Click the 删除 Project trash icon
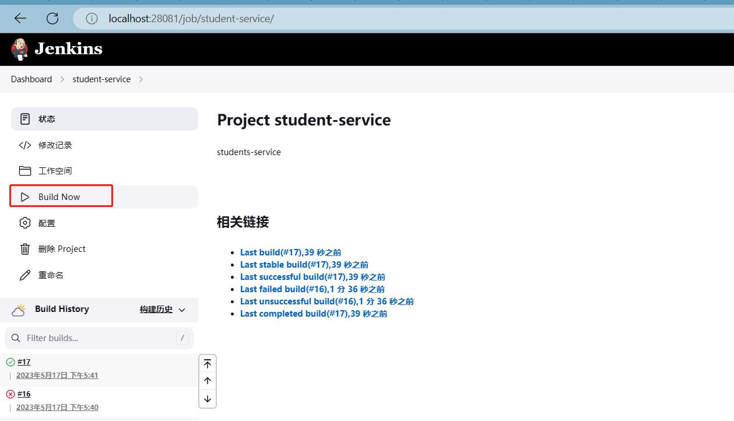The height and width of the screenshot is (421, 734). point(24,248)
